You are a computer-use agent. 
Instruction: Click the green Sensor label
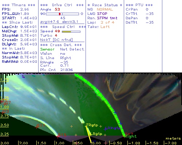pos(47,49)
